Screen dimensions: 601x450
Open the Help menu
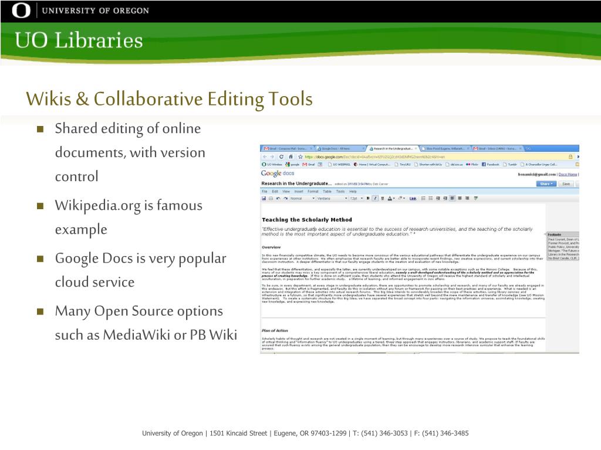tap(353, 192)
